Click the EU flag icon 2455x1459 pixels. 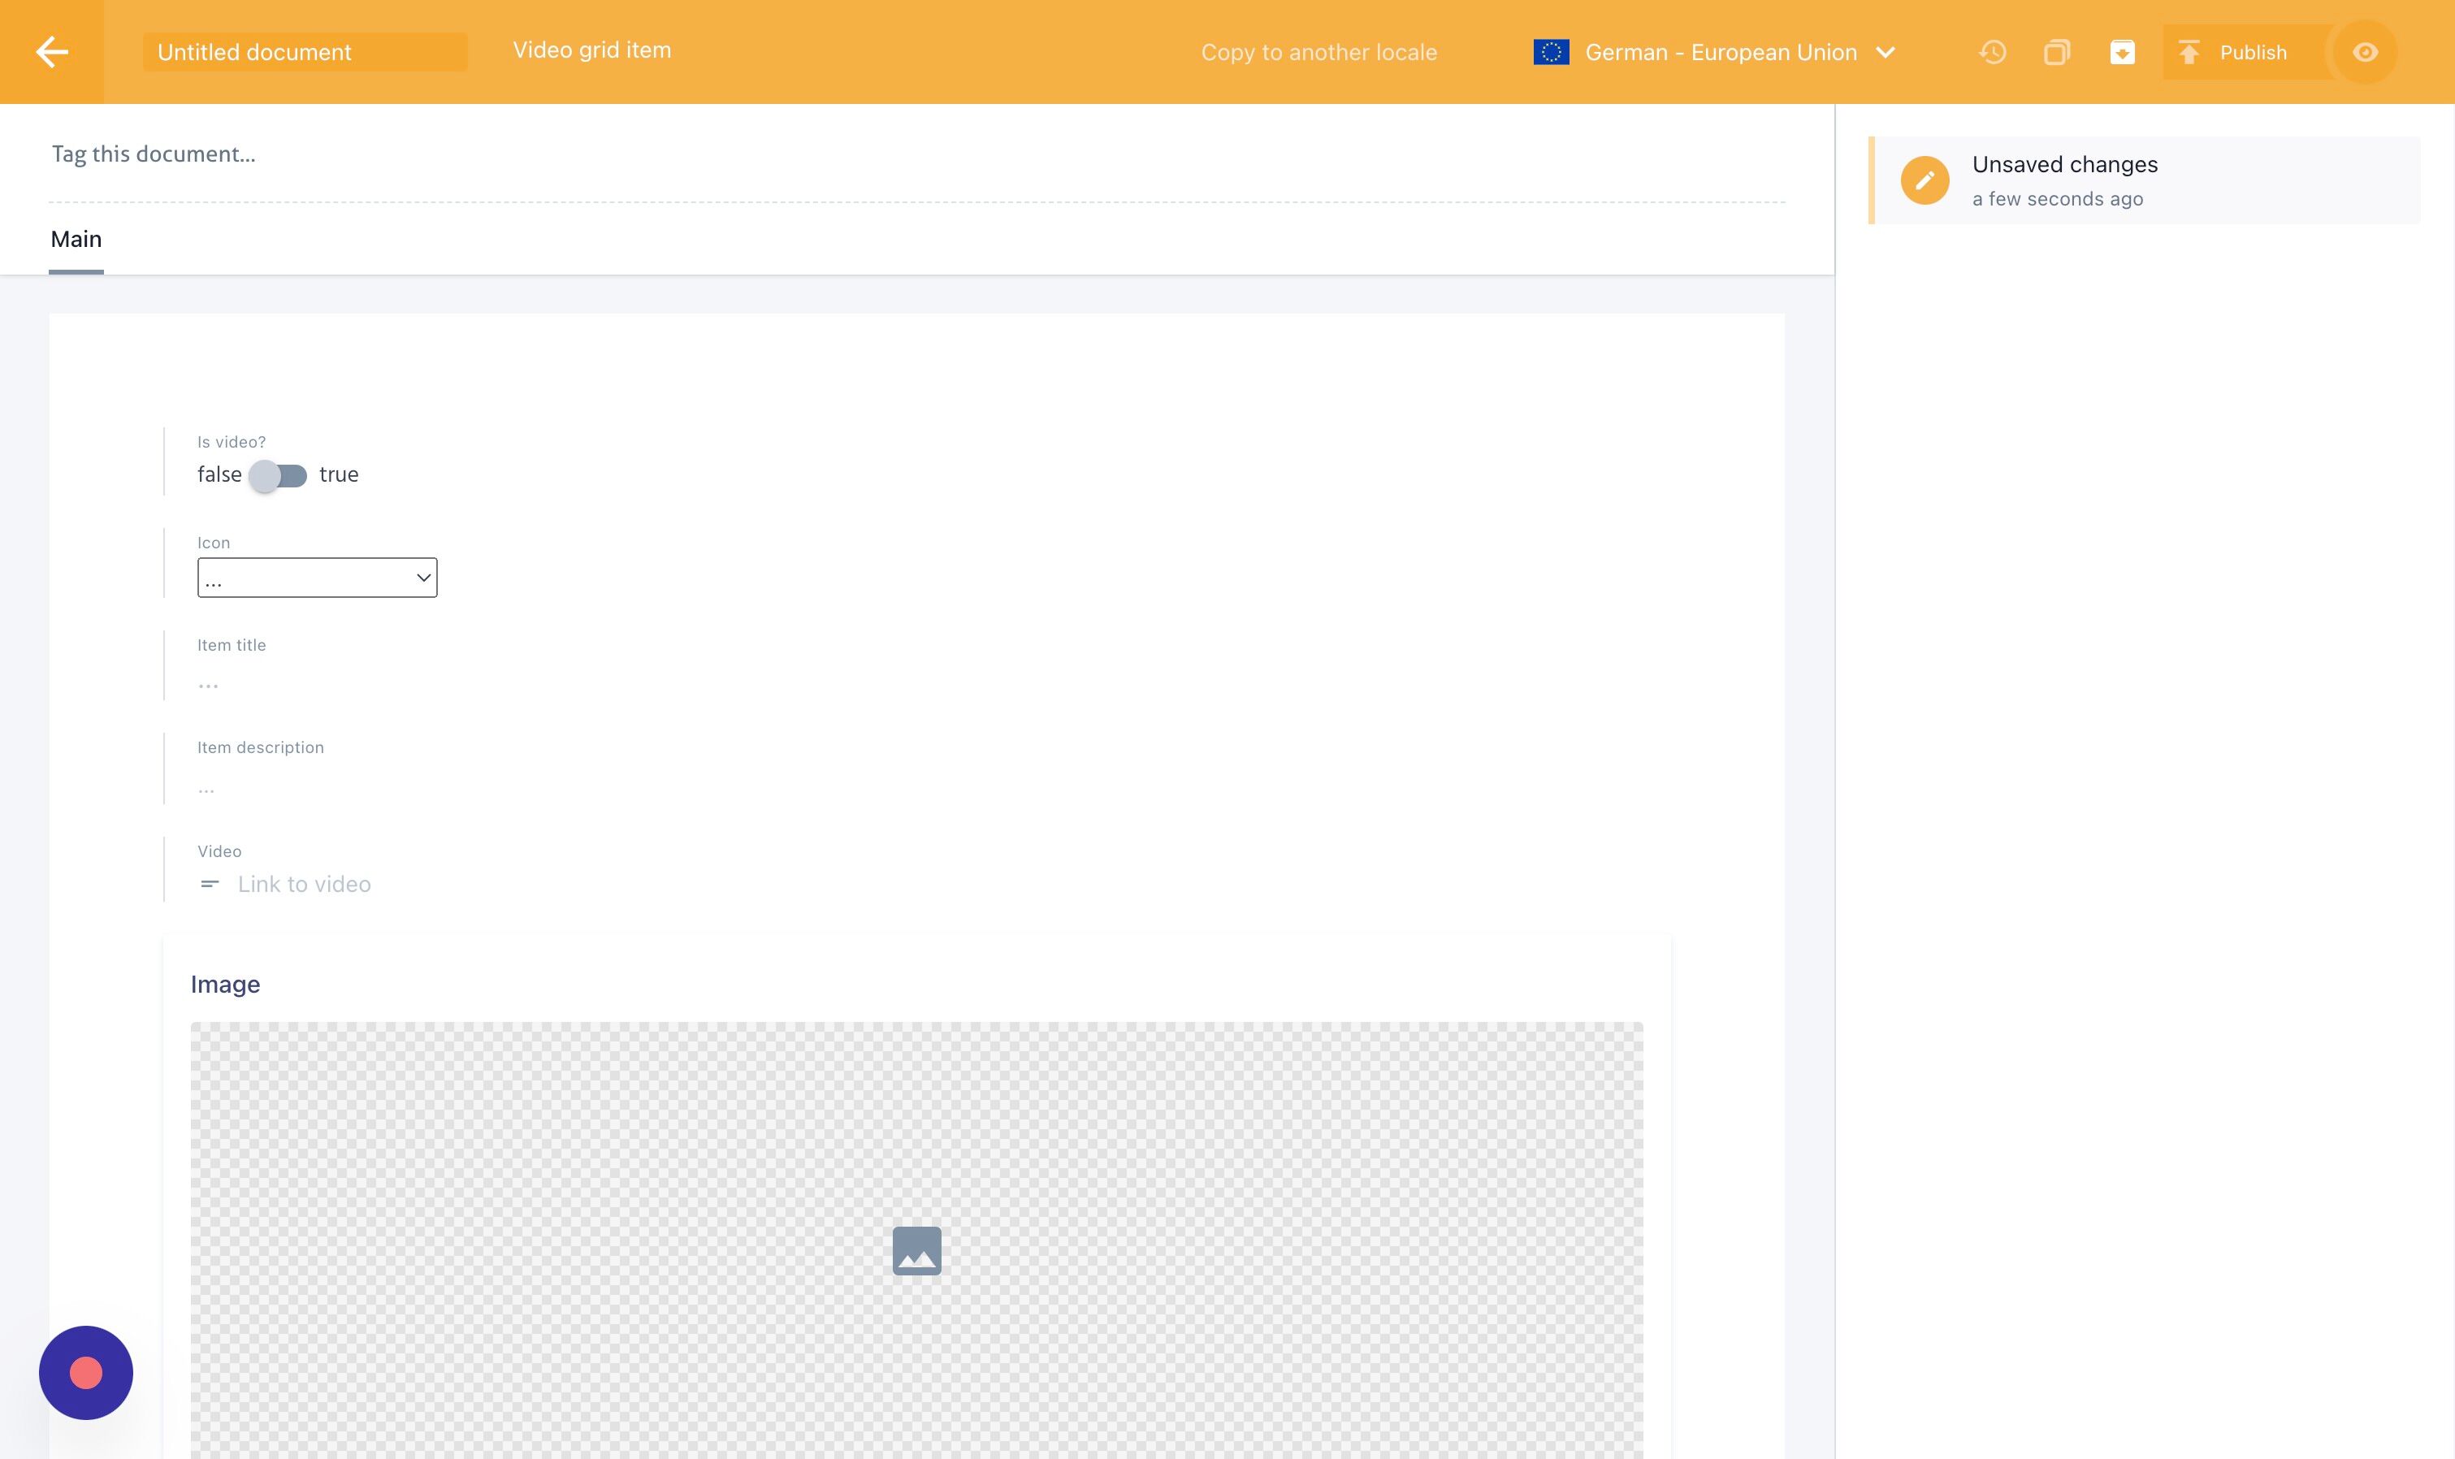(1551, 52)
